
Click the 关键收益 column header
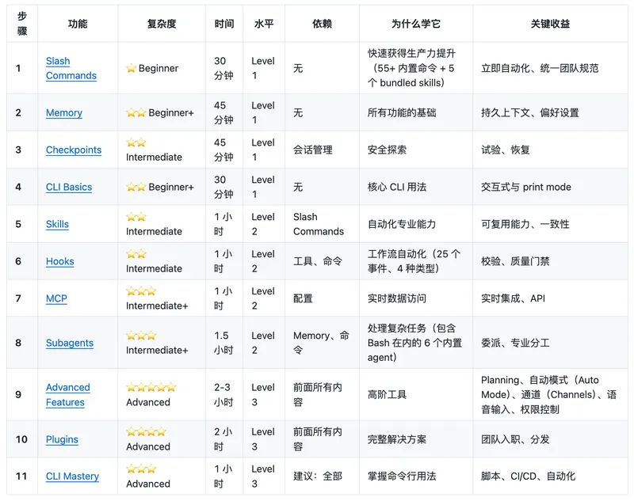(550, 24)
